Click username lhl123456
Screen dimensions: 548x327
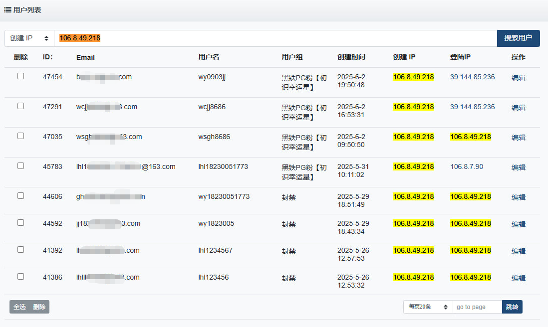(x=214, y=277)
